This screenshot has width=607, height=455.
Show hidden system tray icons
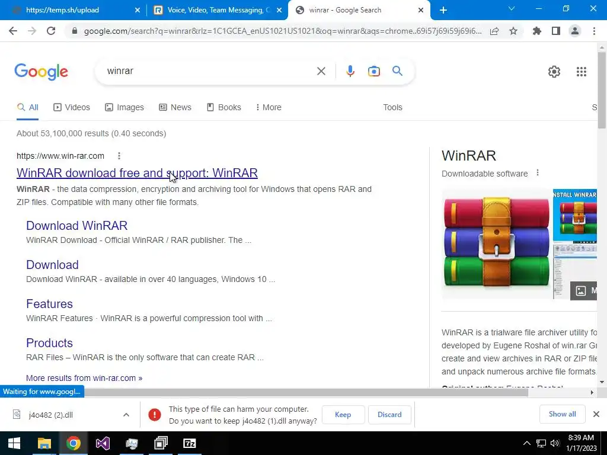526,443
